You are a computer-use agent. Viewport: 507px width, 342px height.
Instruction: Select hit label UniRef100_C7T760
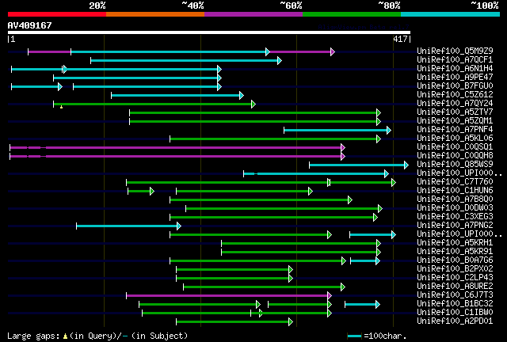pos(455,181)
